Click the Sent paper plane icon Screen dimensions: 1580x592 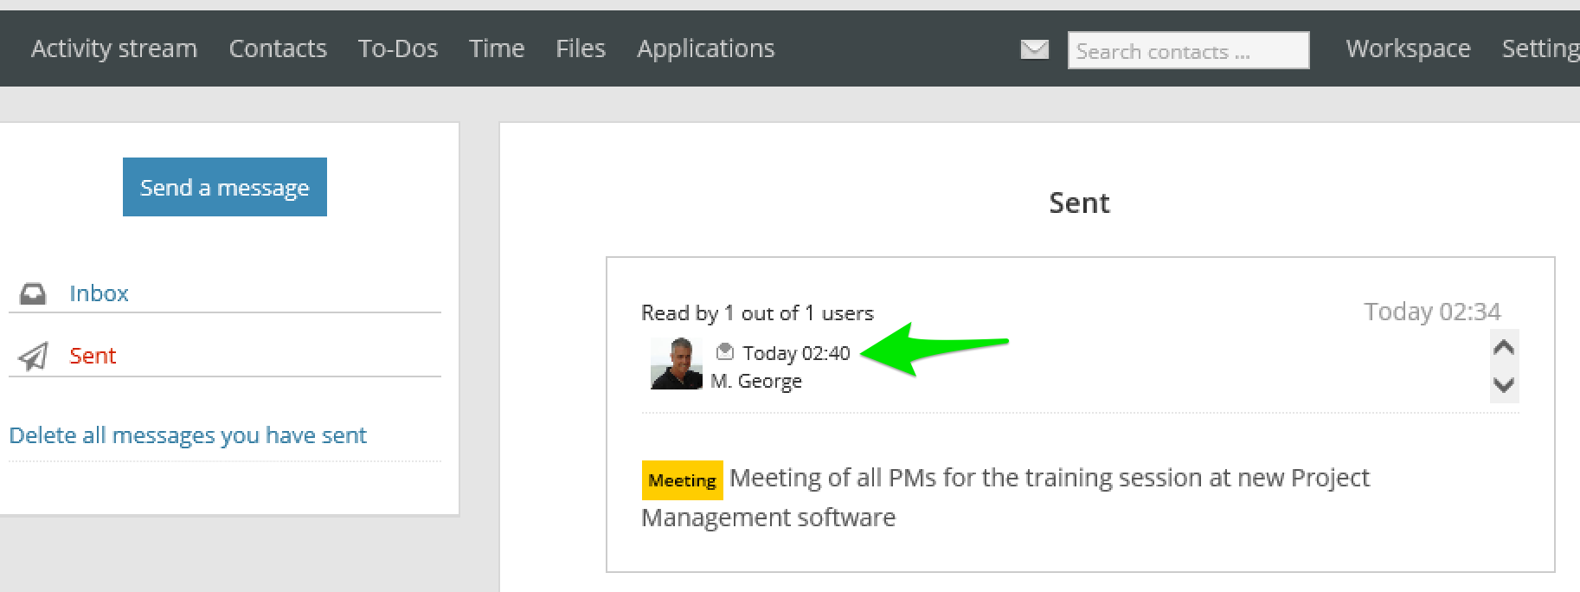click(33, 357)
